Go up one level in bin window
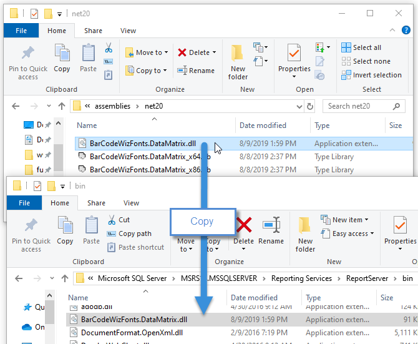 65,278
